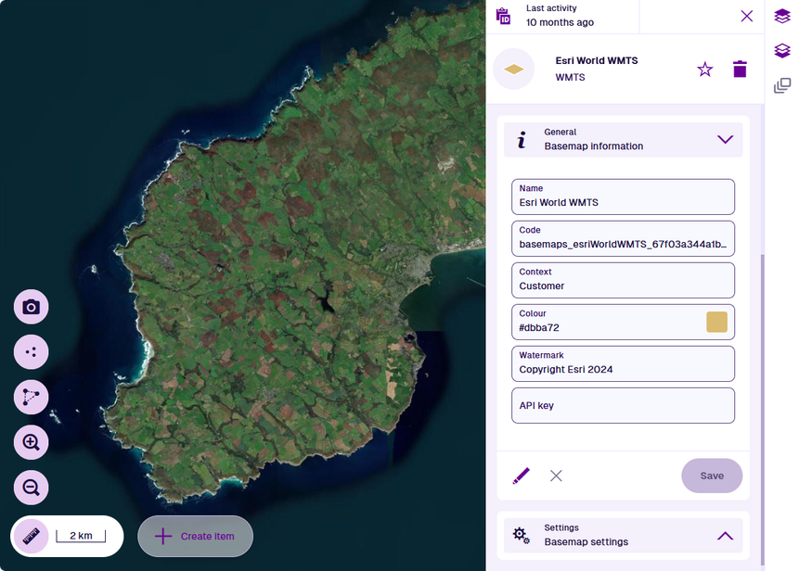
Task: Collapse the Basemap information section
Action: (x=726, y=139)
